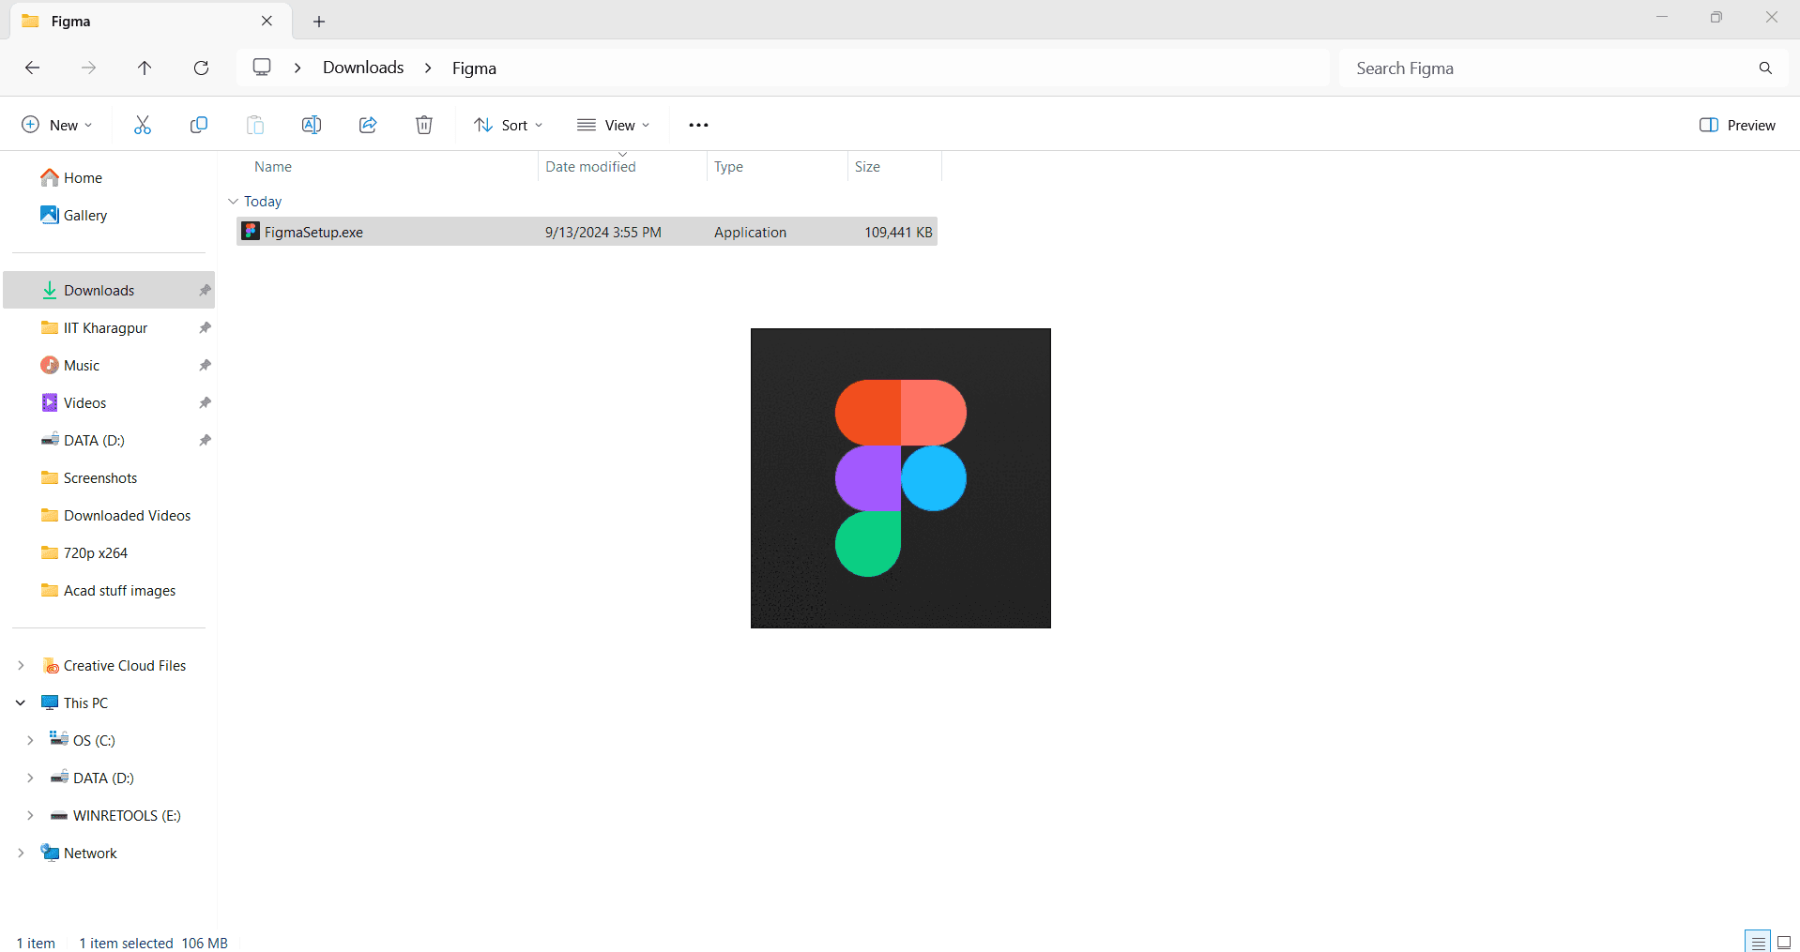Click the Delete icon on the toolbar
Image resolution: width=1800 pixels, height=952 pixels.
click(423, 124)
